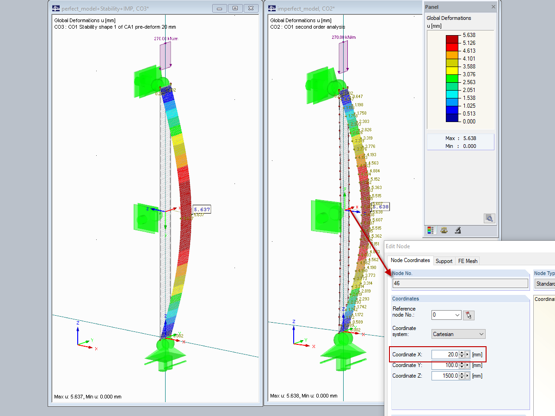Click the perfect_model window title icon
555x416 pixels.
click(x=56, y=8)
